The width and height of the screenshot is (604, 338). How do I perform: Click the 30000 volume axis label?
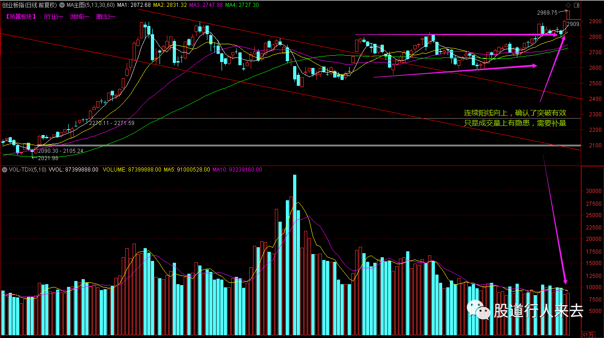(x=594, y=191)
